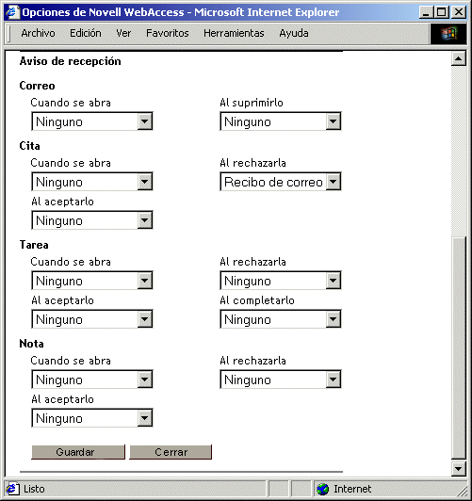Screen dimensions: 472x501
Task: Click the Internet Explorer page icon in title bar
Action: pos(12,12)
